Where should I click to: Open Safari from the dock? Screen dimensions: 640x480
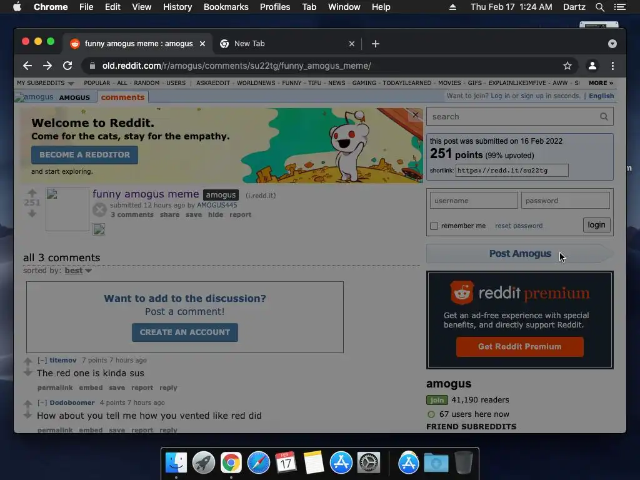[259, 462]
